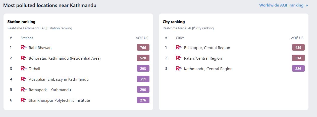The width and height of the screenshot is (317, 117).
Task: Open Kathmandu, Central Region city entry
Action: pyautogui.click(x=208, y=69)
